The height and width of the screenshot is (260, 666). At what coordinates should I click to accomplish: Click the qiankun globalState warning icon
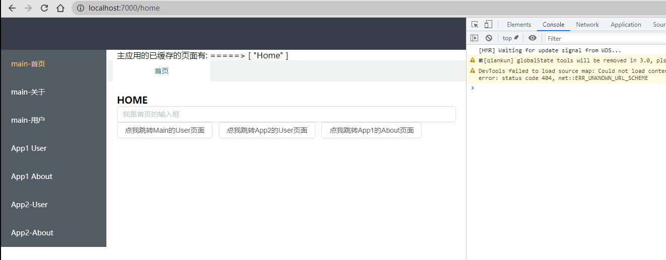click(473, 60)
